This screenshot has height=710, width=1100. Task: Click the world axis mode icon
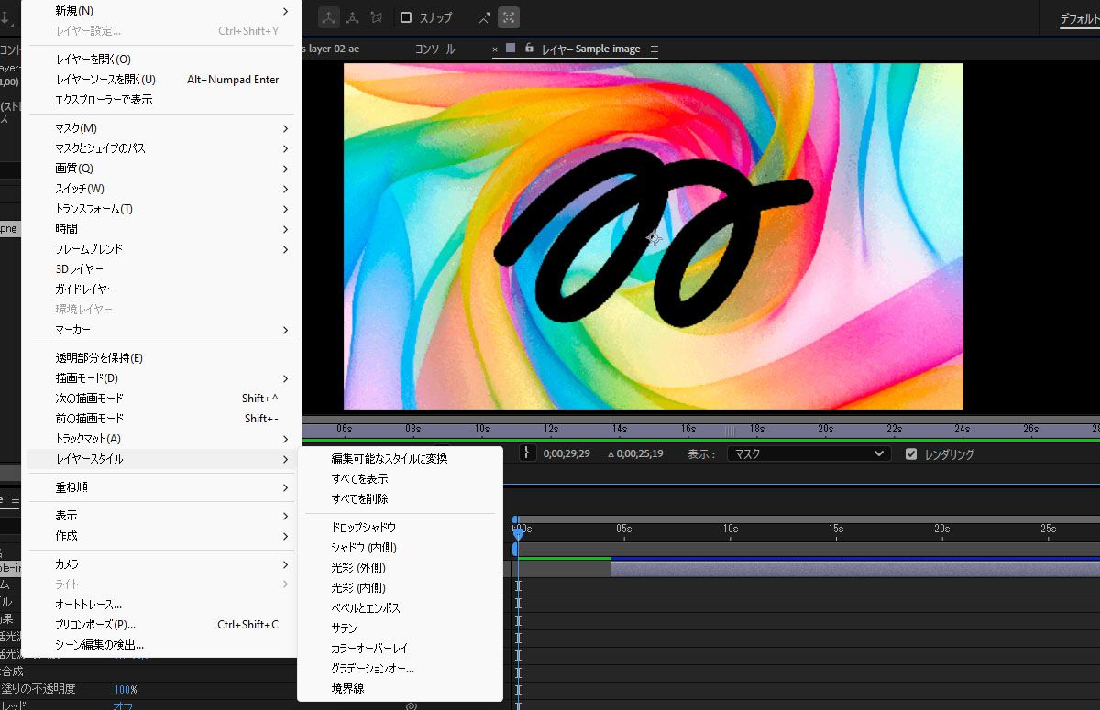tap(352, 17)
